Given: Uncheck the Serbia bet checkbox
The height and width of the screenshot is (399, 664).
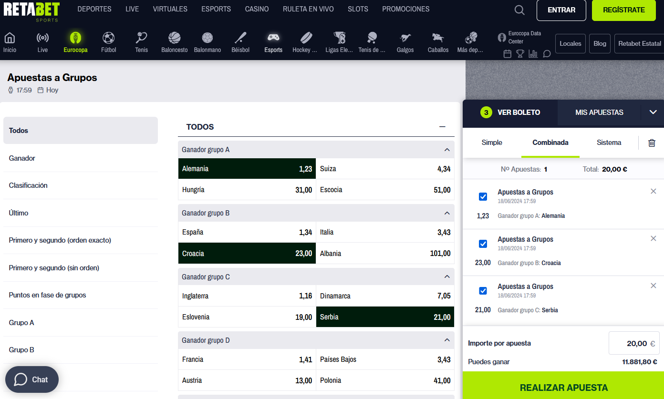Looking at the screenshot, I should pyautogui.click(x=483, y=291).
